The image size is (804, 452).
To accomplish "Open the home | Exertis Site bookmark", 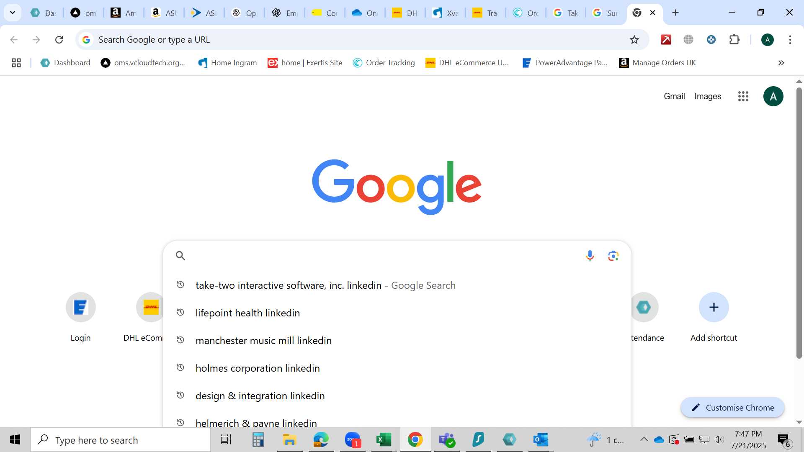I will click(305, 63).
